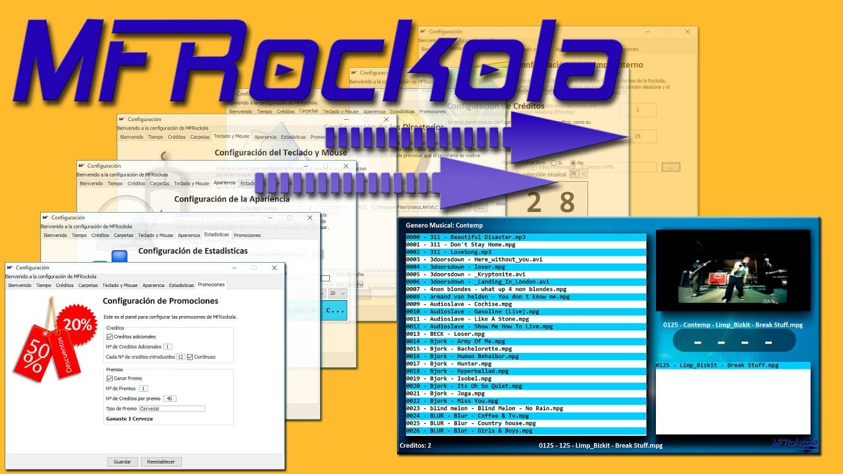Screen dimensions: 843x474
Task: Switch to Carpetas tab in Promociones window
Action: coord(88,285)
